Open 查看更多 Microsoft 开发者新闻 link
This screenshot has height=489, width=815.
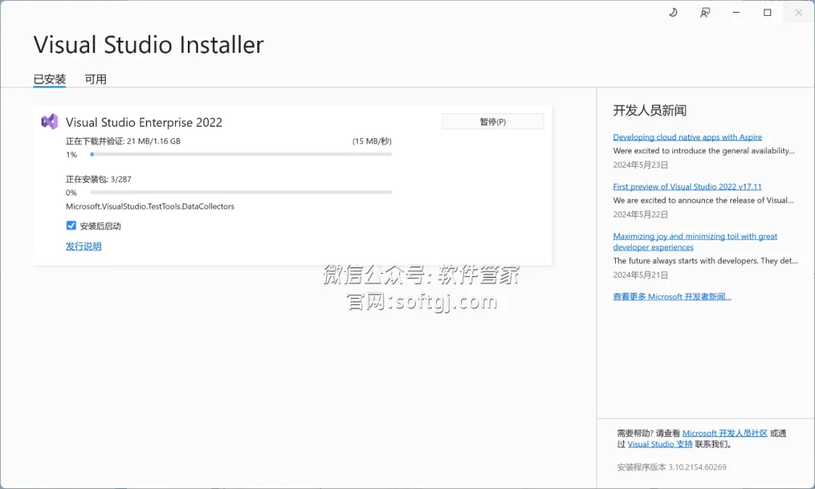click(672, 297)
